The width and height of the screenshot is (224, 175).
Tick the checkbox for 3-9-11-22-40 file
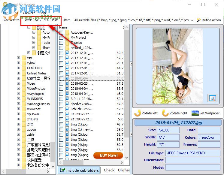pos(61,99)
